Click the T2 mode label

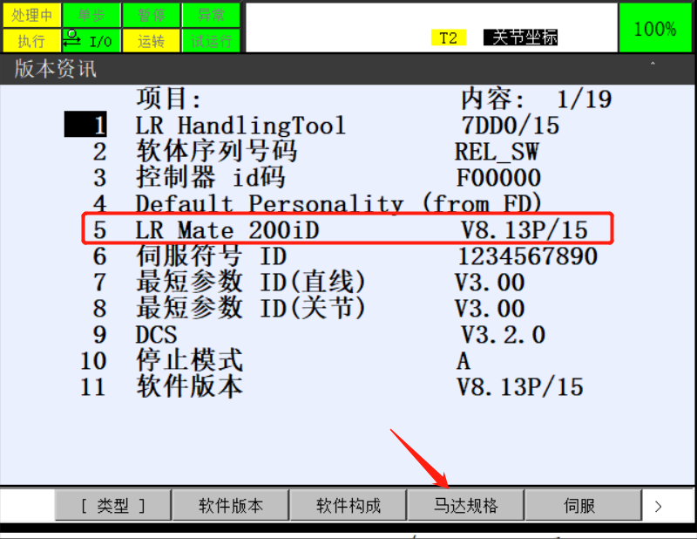tap(448, 38)
